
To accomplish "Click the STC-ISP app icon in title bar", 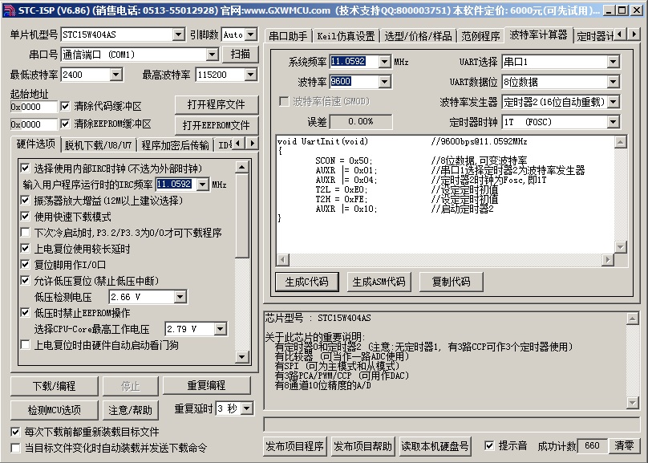I will (x=9, y=10).
